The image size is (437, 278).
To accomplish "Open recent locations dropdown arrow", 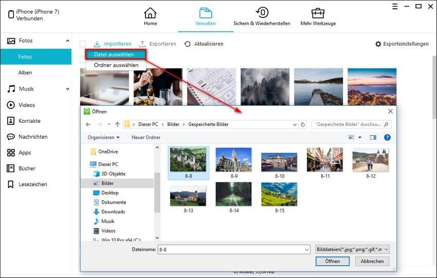I will click(x=109, y=124).
